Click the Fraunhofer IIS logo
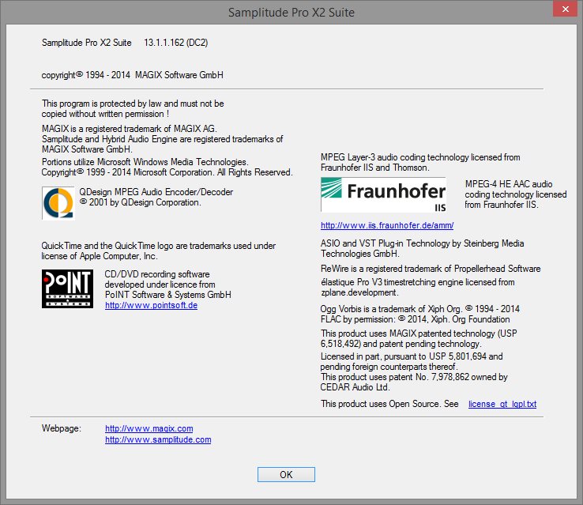 (383, 194)
